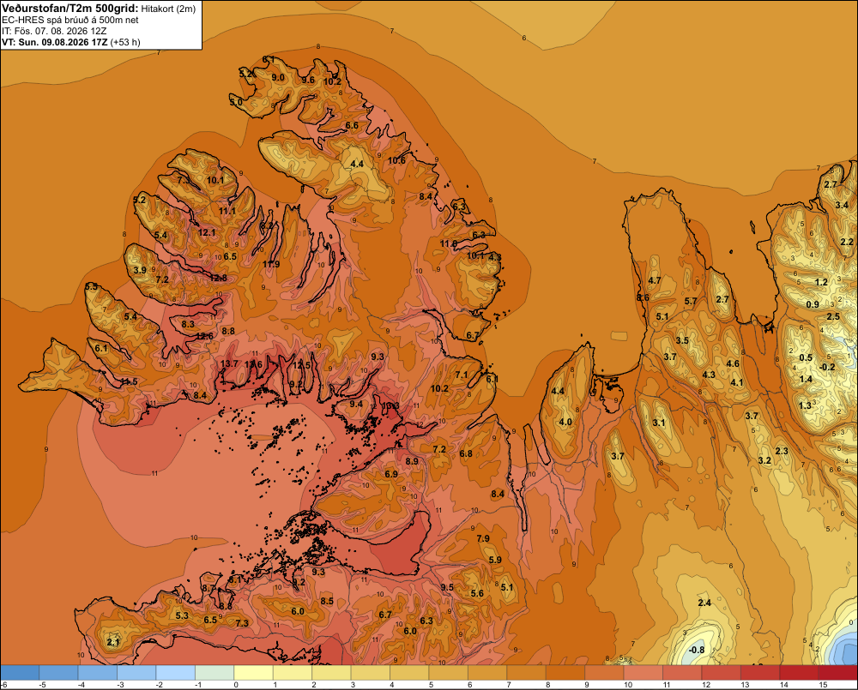Click the temperature value '8.5'

tap(327, 602)
